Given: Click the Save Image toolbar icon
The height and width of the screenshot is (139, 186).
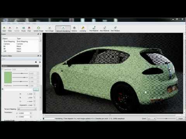Looking at the screenshot, I should point(49,29).
